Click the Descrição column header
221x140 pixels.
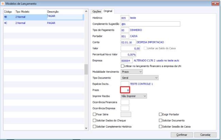53,11
